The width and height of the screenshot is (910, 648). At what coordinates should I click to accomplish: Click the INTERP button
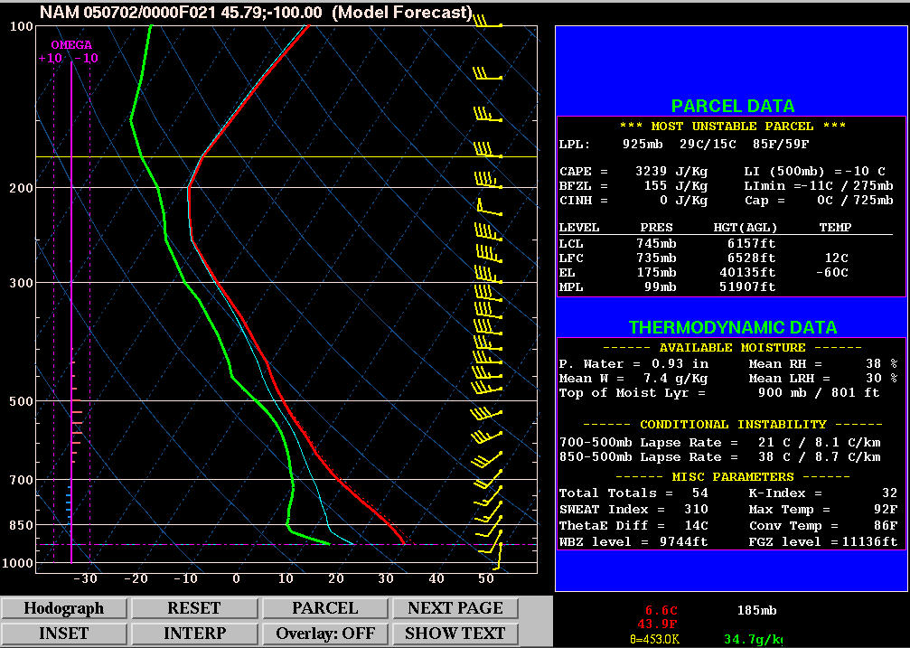point(194,634)
